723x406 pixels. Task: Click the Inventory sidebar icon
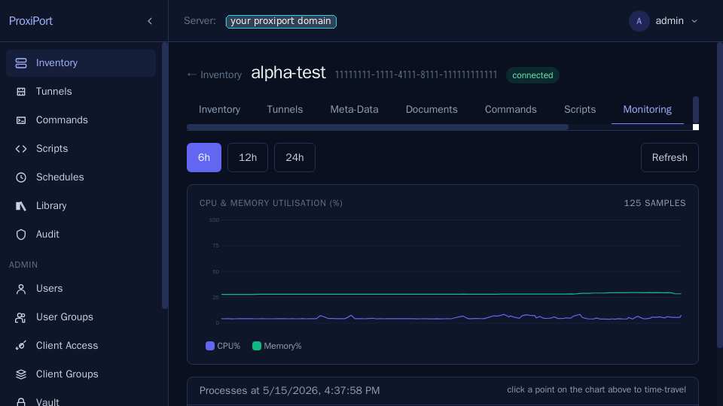click(x=21, y=63)
